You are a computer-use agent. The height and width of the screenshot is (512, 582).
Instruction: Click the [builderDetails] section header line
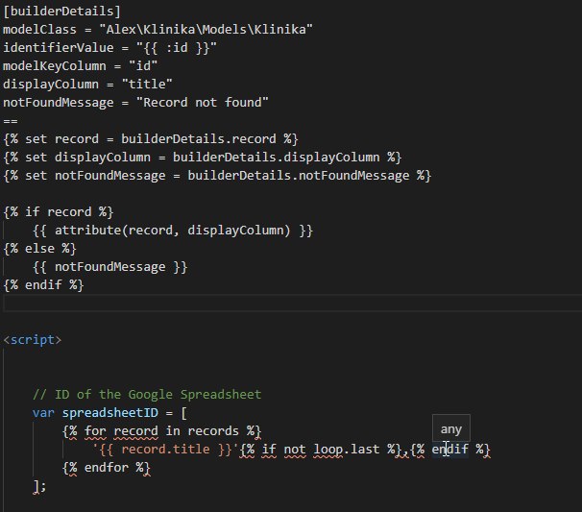click(x=61, y=11)
